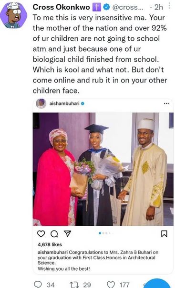Tap the verified badge next to aishambuhari
The height and width of the screenshot is (288, 175).
82,104
